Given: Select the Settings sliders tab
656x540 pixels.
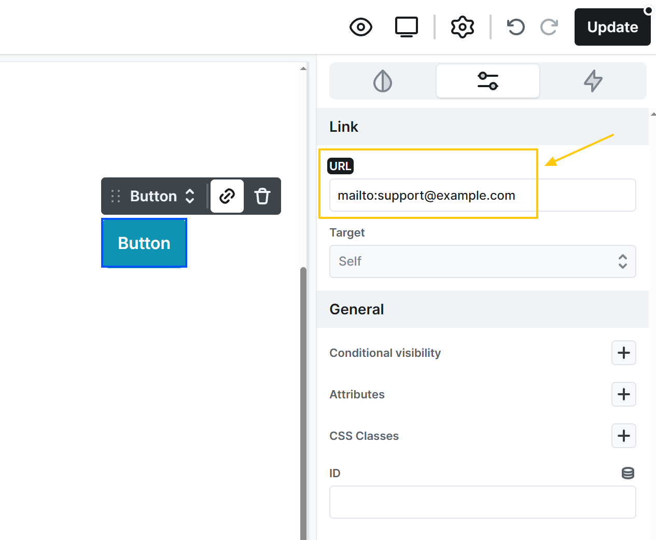Looking at the screenshot, I should [487, 81].
